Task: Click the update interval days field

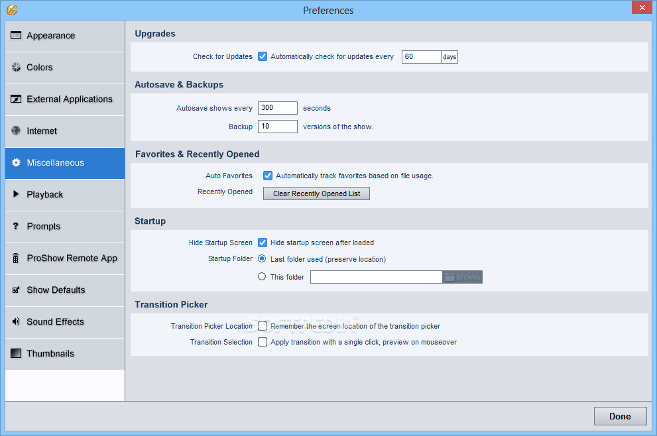Action: pyautogui.click(x=421, y=57)
